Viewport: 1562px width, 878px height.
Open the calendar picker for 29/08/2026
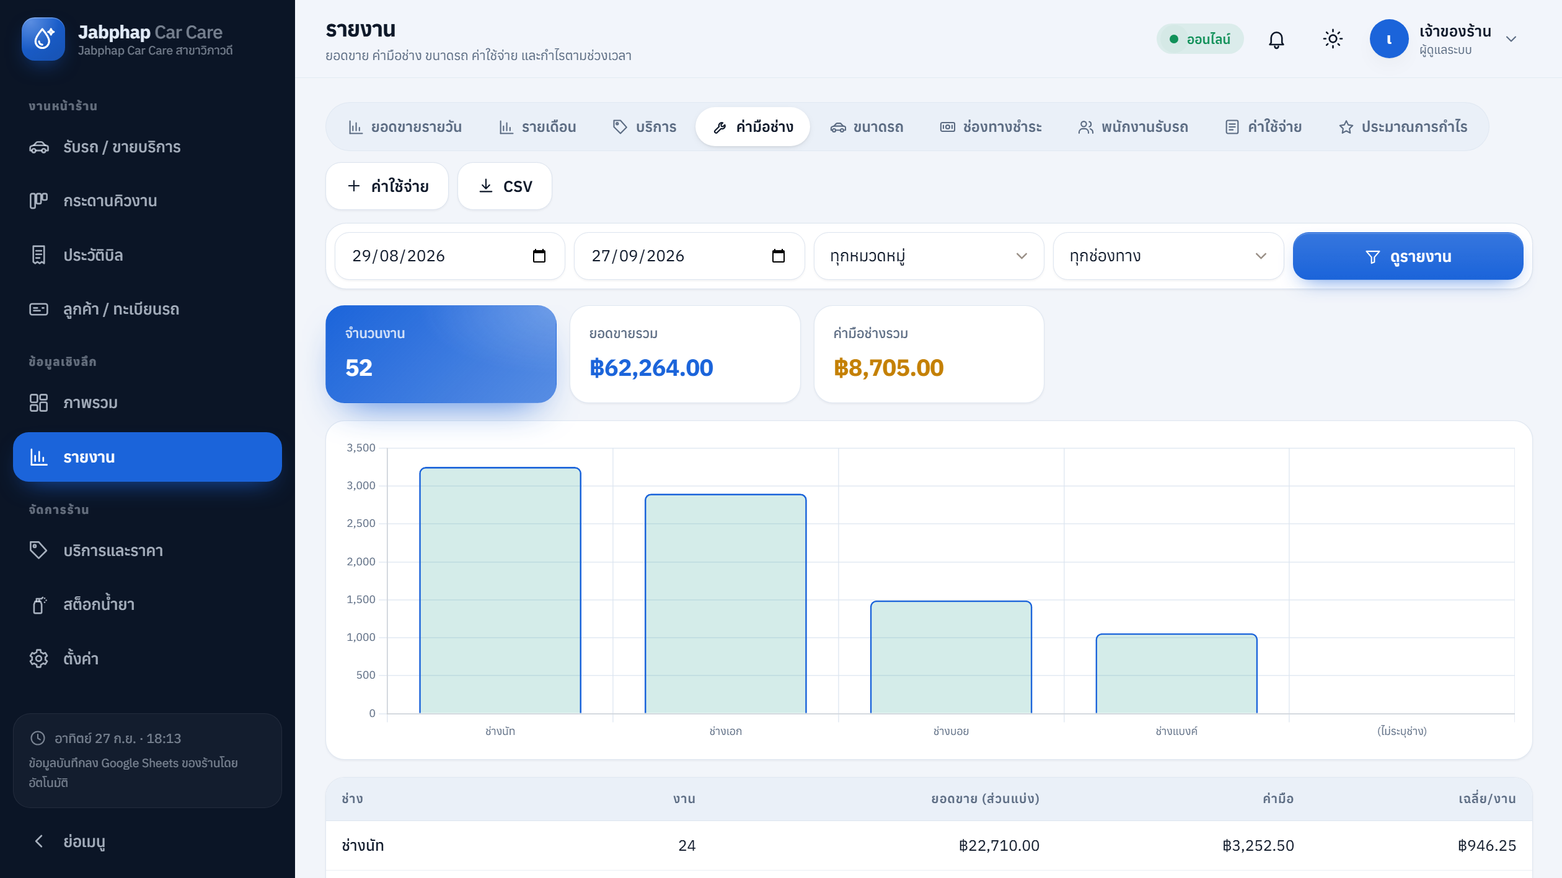[x=539, y=256]
